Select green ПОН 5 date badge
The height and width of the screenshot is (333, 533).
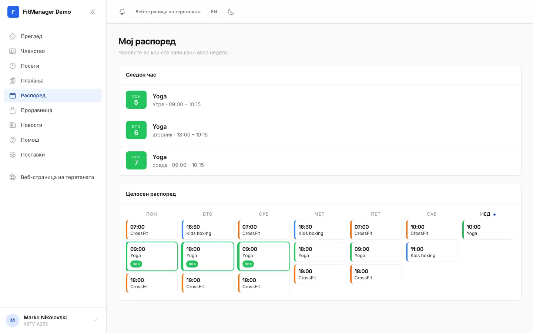[x=136, y=100]
